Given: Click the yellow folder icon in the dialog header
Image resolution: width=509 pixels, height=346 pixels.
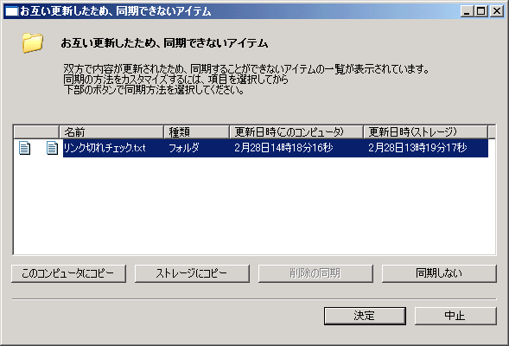Looking at the screenshot, I should [33, 42].
